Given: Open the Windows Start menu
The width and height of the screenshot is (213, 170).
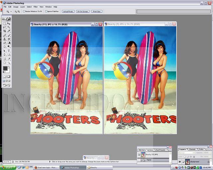Looking at the screenshot, I should pyautogui.click(x=8, y=168).
